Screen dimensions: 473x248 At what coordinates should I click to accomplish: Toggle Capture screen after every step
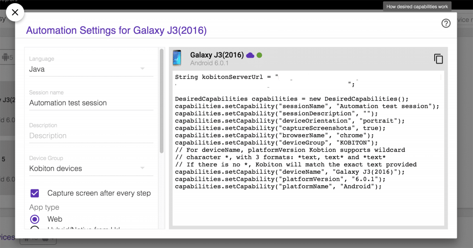35,193
